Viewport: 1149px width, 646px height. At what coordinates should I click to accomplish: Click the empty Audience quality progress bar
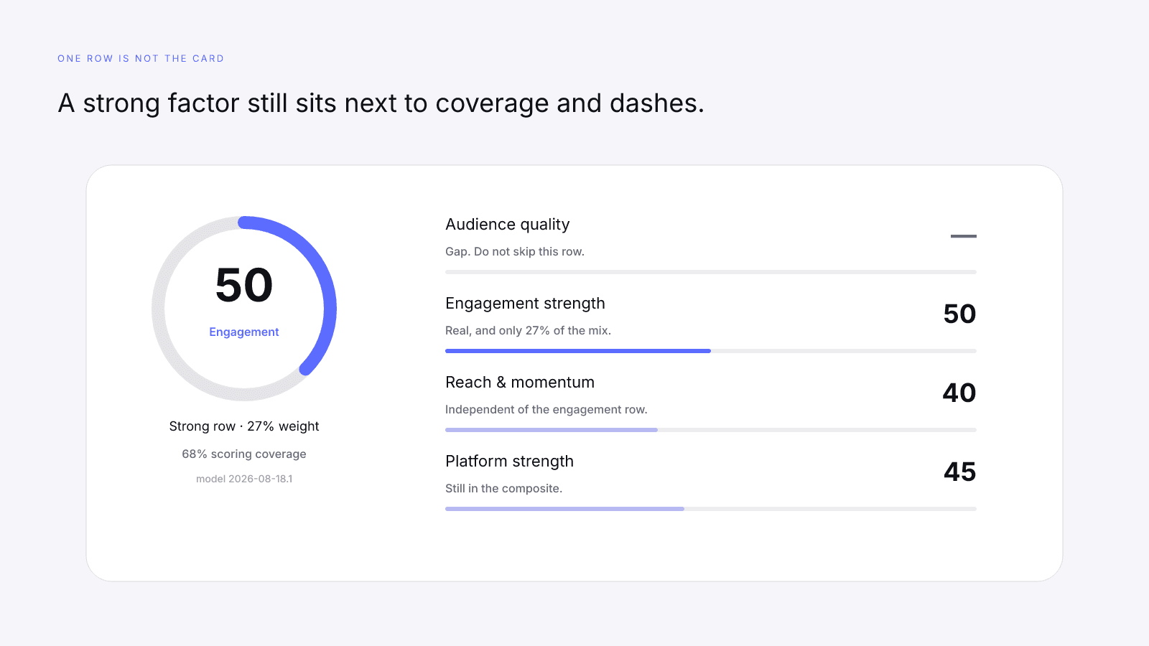coord(711,272)
